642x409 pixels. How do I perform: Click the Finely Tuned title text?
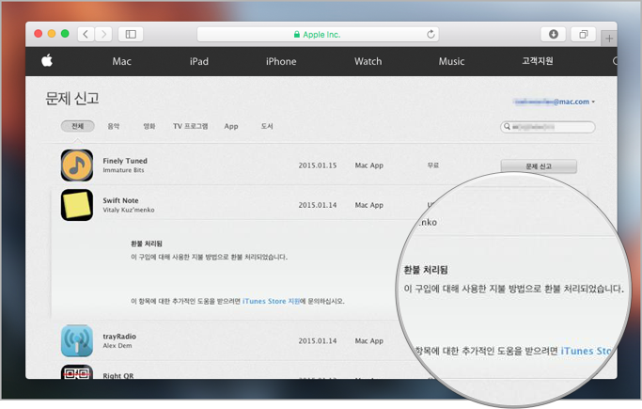125,161
